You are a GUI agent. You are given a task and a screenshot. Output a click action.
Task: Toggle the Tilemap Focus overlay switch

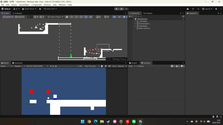tap(108, 59)
